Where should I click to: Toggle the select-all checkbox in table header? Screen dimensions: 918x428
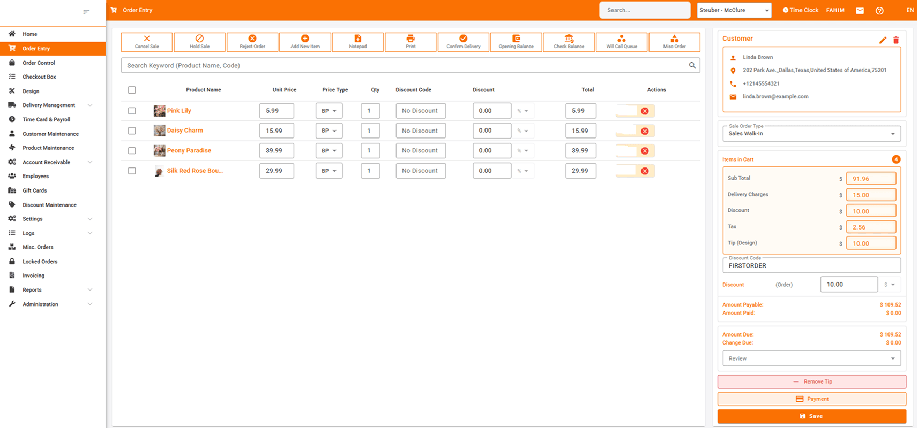pos(132,90)
